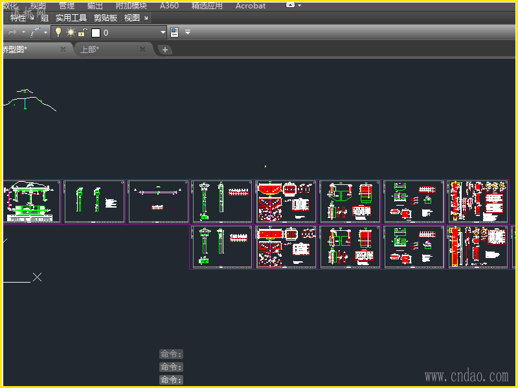The width and height of the screenshot is (518, 388).
Task: Select the second bottom-row red reinforcement sheet
Action: pos(286,247)
